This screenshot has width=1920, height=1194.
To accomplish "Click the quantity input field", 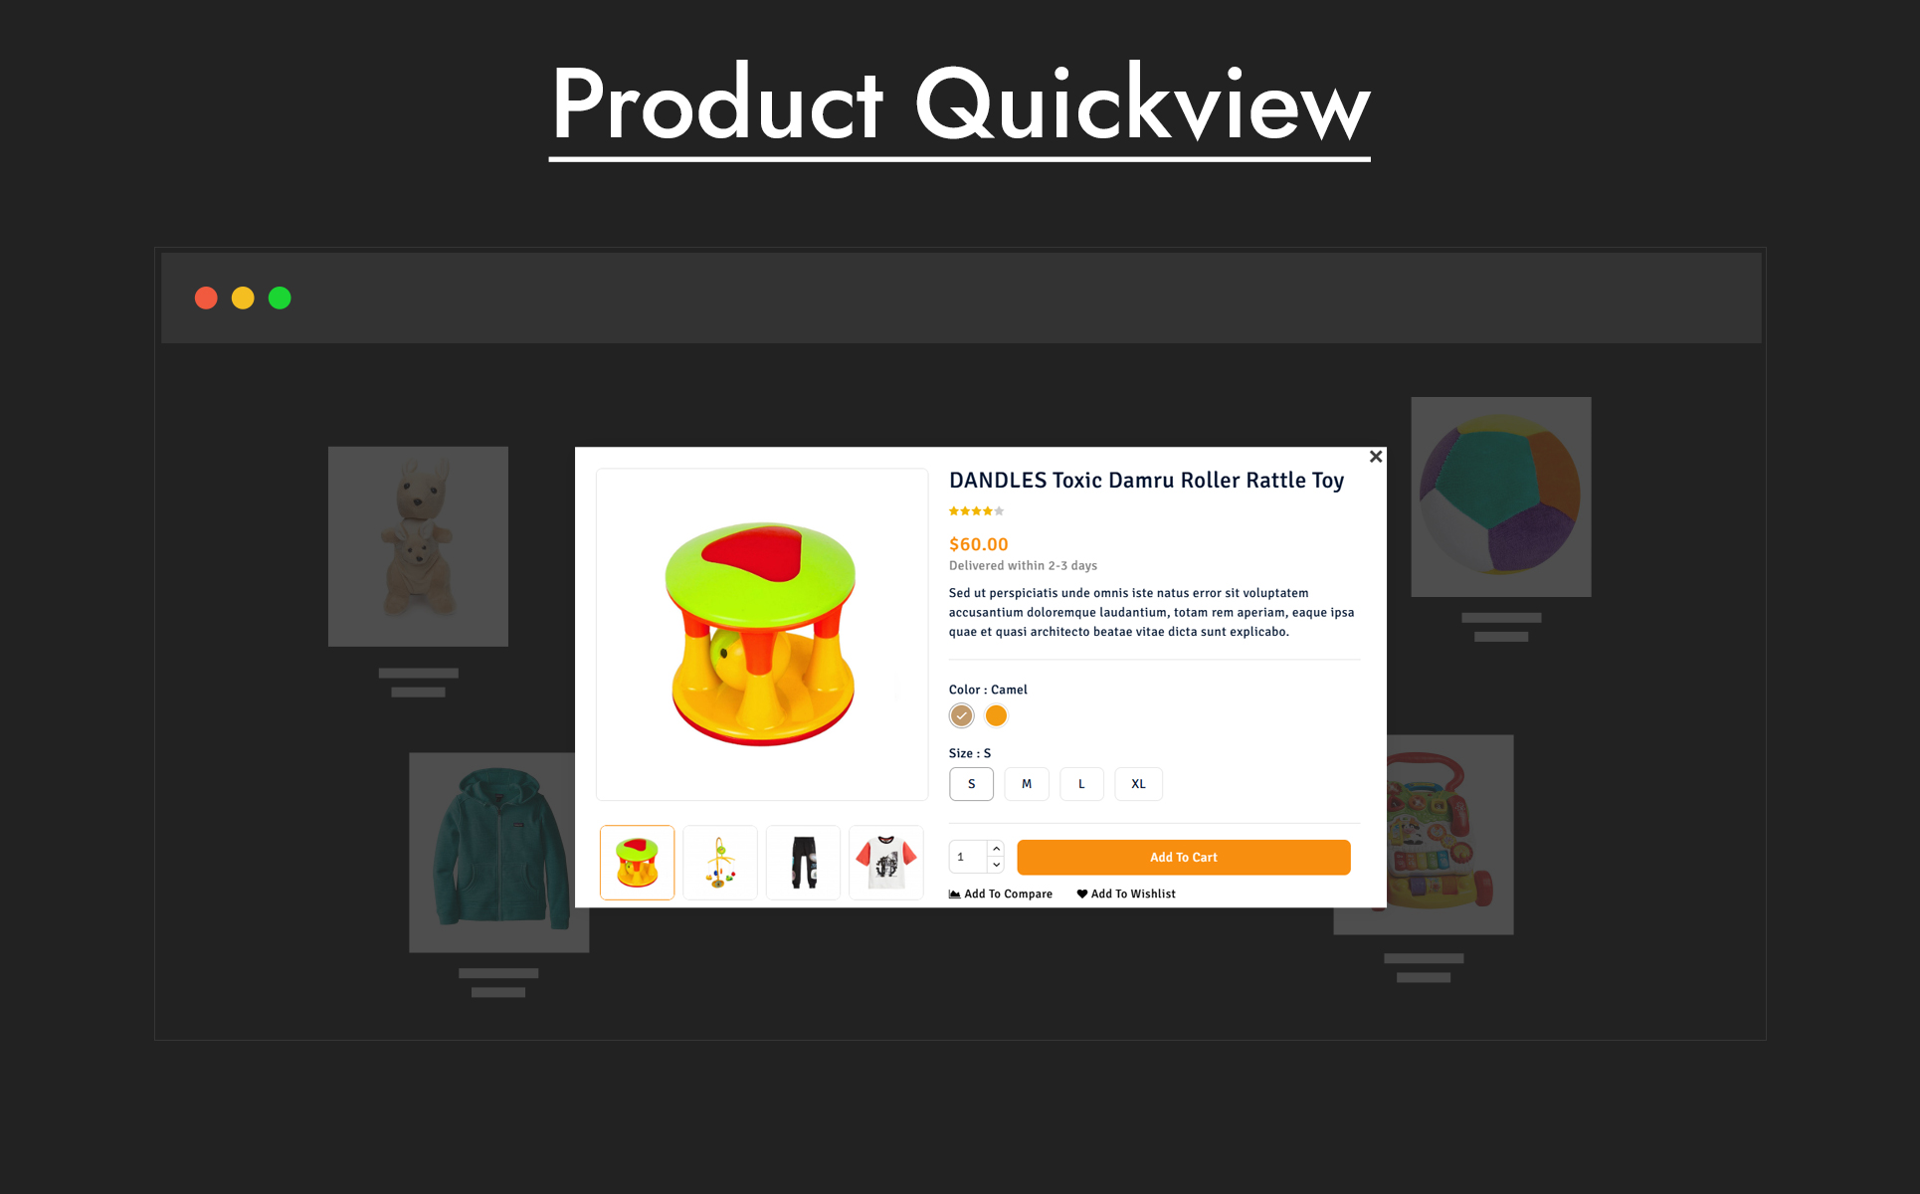I will pos(968,857).
